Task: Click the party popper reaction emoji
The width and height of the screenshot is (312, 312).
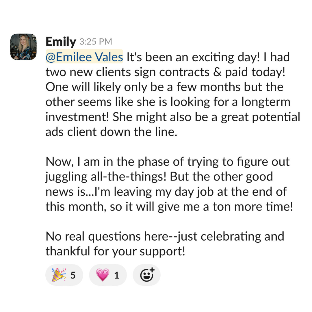Action: pyautogui.click(x=59, y=275)
